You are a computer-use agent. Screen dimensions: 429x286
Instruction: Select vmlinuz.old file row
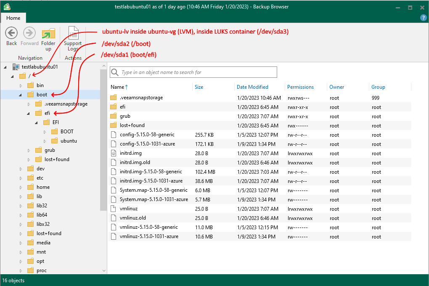tap(260, 218)
